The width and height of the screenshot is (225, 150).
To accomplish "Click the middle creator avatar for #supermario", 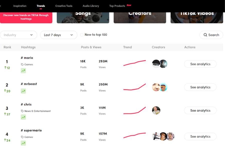I will (x=163, y=136).
